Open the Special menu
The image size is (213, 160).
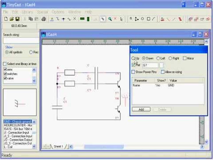click(x=42, y=12)
